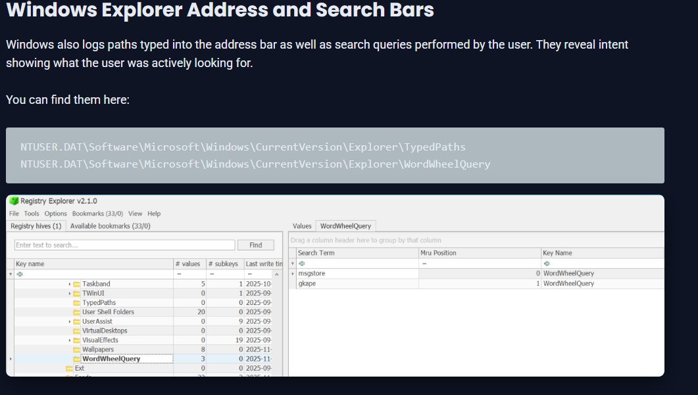The height and width of the screenshot is (395, 698).
Task: Sort by the Search Term column header
Action: [357, 252]
